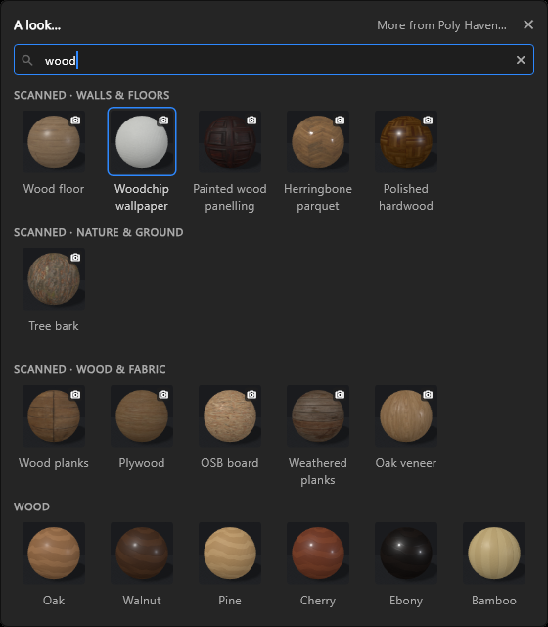Viewport: 548px width, 627px height.
Task: Choose the Oak veneer material
Action: click(406, 415)
